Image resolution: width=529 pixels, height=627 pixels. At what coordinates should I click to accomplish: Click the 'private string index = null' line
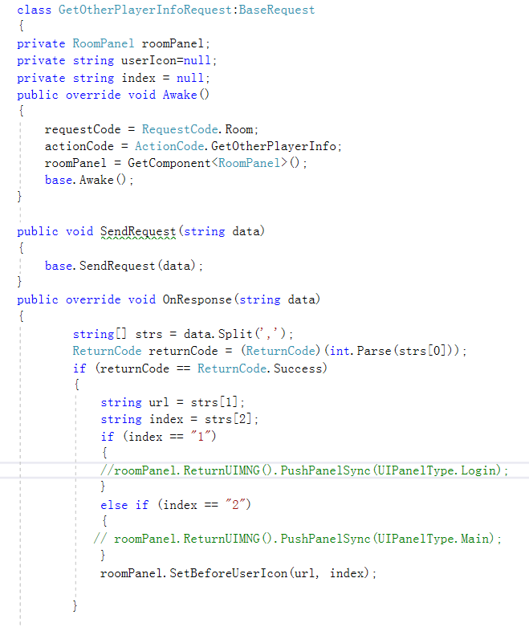[113, 78]
